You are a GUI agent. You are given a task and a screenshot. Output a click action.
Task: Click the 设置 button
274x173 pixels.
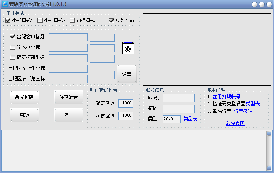coord(127,74)
